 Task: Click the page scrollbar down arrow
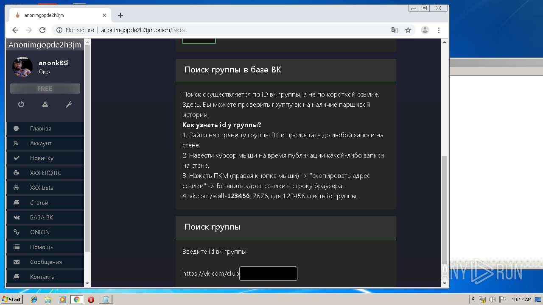pos(445,283)
